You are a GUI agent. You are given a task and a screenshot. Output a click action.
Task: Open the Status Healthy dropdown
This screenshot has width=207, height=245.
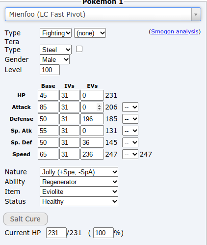click(x=79, y=201)
